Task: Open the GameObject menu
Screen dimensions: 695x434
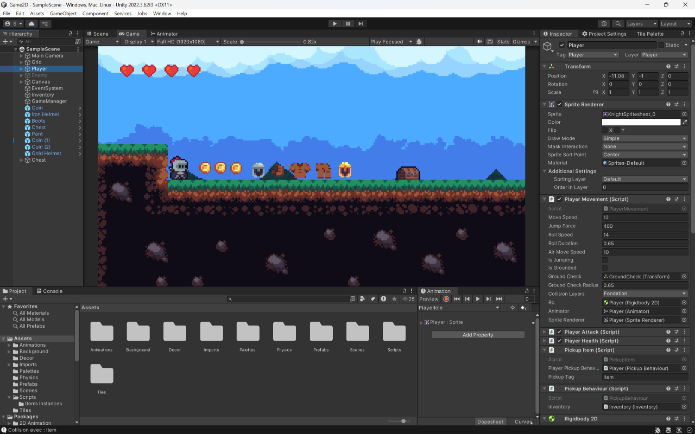Action: (63, 14)
